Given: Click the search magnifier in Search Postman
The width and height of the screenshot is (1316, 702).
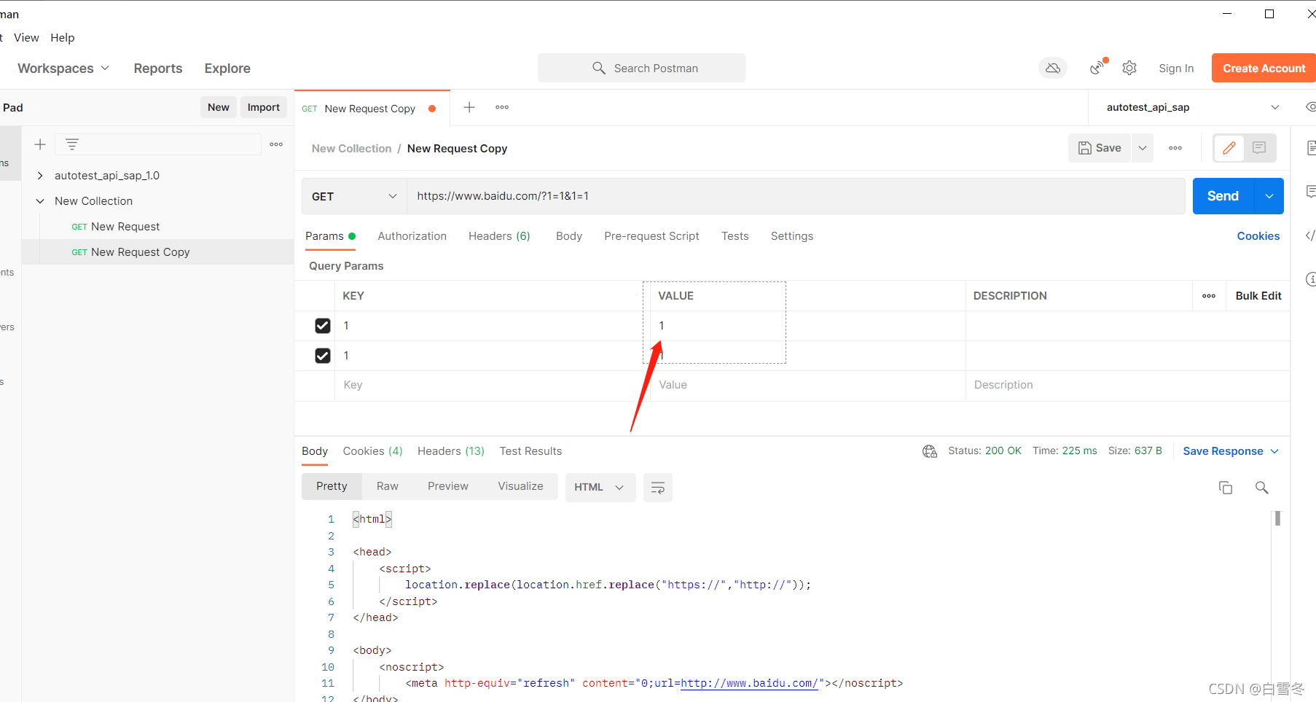Looking at the screenshot, I should pos(599,68).
